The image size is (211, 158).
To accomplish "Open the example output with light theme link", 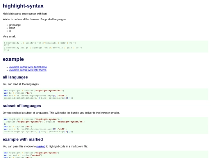I will click(x=28, y=70).
